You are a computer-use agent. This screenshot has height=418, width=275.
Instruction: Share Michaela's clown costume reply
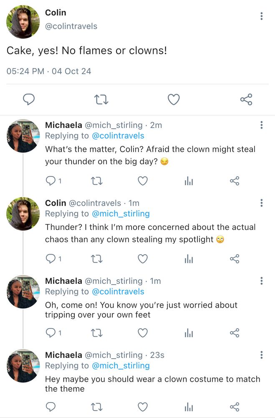[235, 406]
